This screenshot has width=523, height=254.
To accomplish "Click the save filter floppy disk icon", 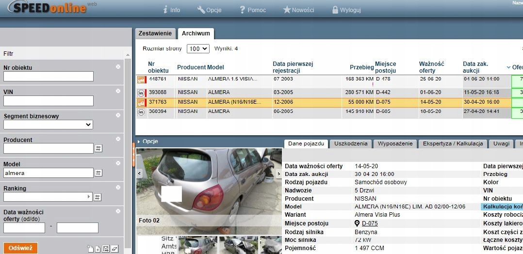I will (106, 249).
